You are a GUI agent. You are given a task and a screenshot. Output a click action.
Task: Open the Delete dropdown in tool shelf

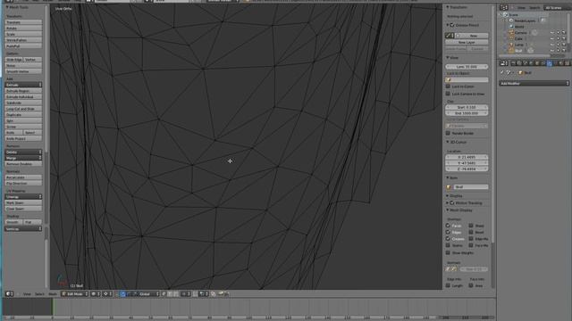[x=23, y=152]
